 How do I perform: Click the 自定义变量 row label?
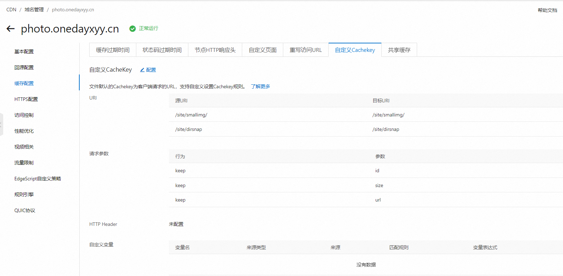(x=101, y=245)
